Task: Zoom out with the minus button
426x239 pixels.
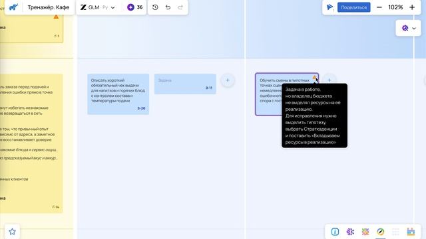Action: pyautogui.click(x=379, y=7)
